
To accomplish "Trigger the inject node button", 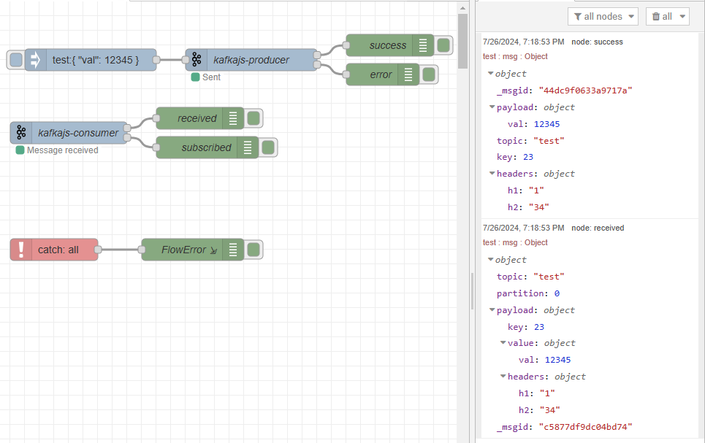I will (x=16, y=60).
